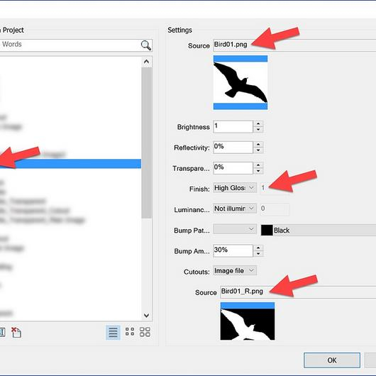376x376 pixels.
Task: Click the Finish numeric value field
Action: click(275, 188)
